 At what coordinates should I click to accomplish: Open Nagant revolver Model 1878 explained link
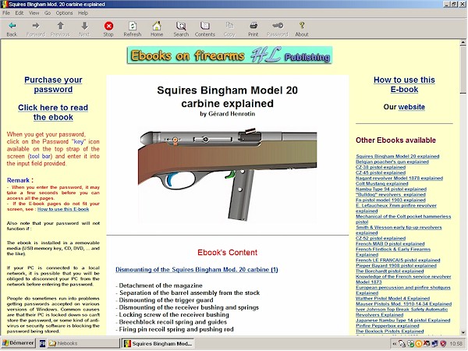(x=399, y=178)
